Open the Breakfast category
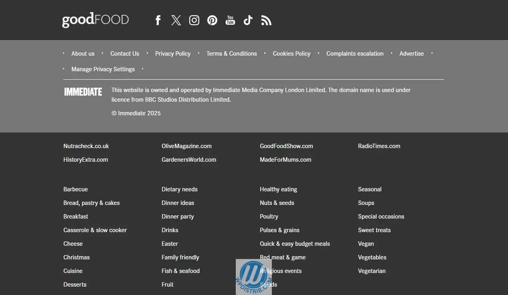 (x=76, y=217)
